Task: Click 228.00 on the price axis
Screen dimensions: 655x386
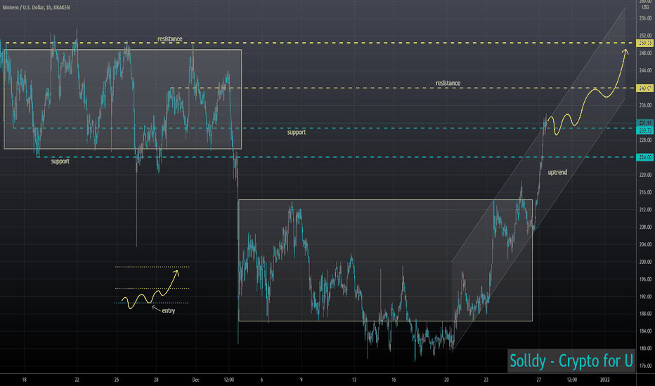Action: (645, 140)
